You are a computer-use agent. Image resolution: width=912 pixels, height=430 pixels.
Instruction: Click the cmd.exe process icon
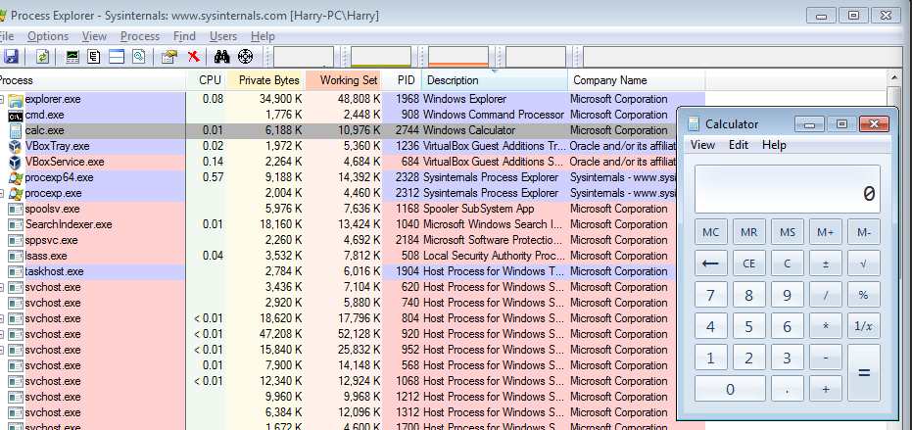coord(16,116)
